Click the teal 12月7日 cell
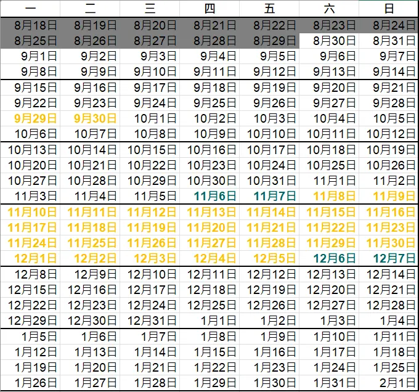 pos(389,258)
